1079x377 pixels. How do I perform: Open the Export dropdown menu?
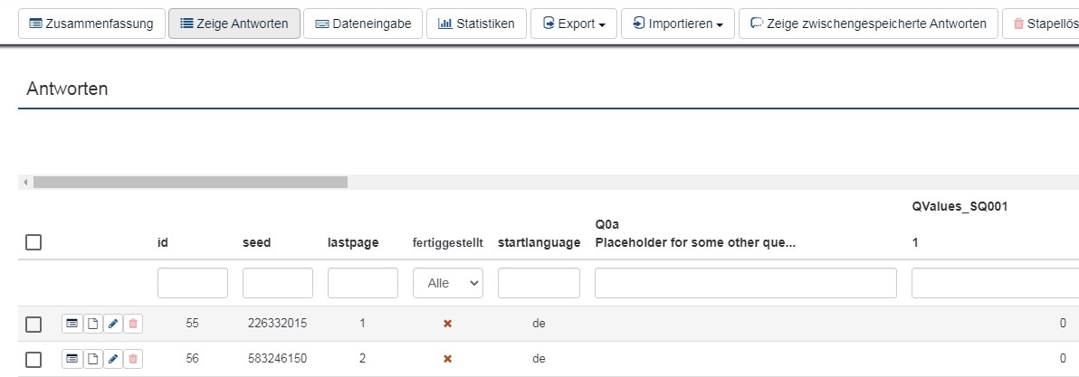pos(573,24)
